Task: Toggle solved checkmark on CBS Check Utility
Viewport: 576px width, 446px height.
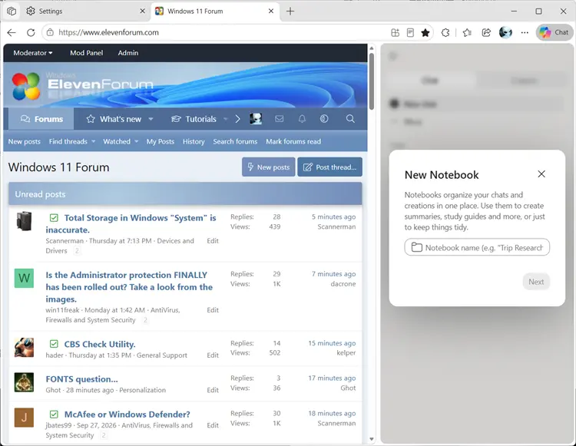Action: (x=54, y=344)
